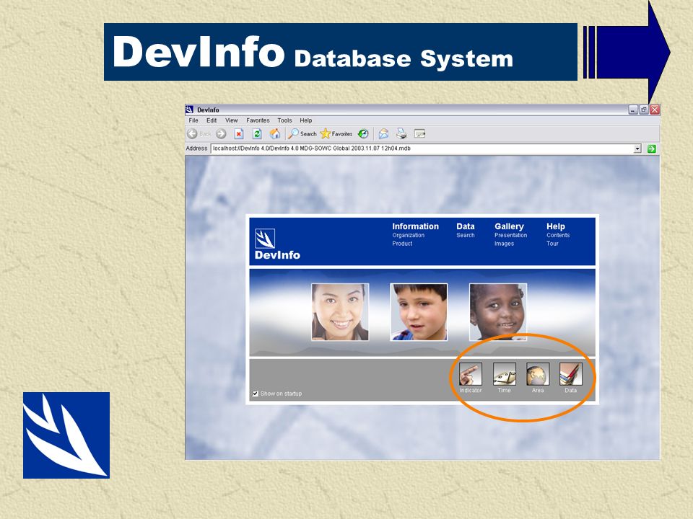
Task: Open Product under Information
Action: coord(402,244)
